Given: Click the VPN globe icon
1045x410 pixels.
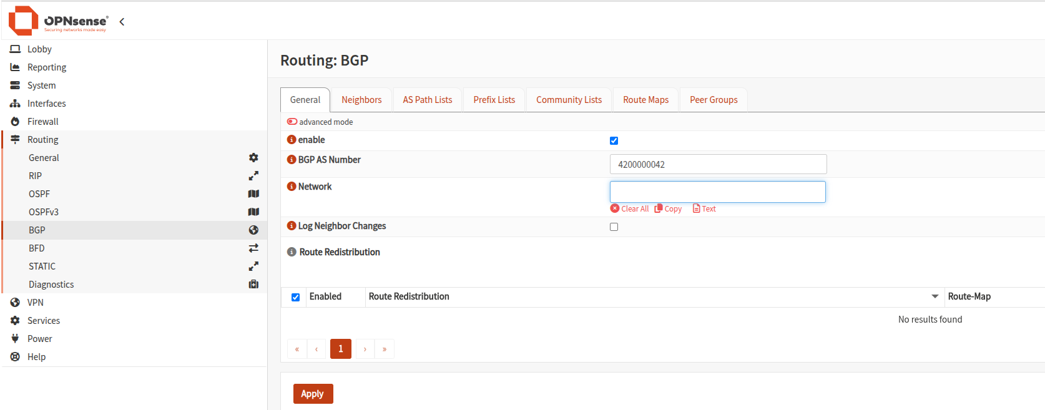Looking at the screenshot, I should click(15, 303).
